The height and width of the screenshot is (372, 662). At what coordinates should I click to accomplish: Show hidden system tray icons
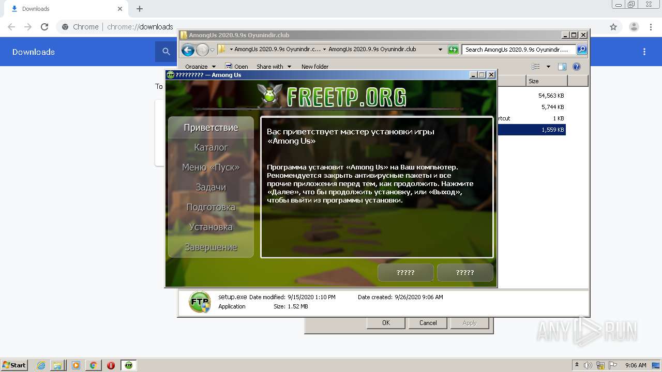click(x=577, y=365)
